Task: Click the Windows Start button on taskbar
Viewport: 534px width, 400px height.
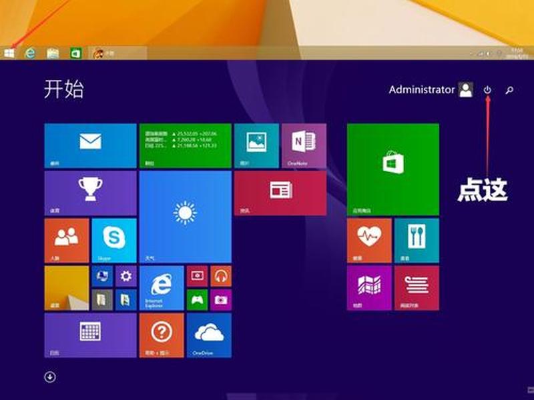Action: pyautogui.click(x=9, y=53)
